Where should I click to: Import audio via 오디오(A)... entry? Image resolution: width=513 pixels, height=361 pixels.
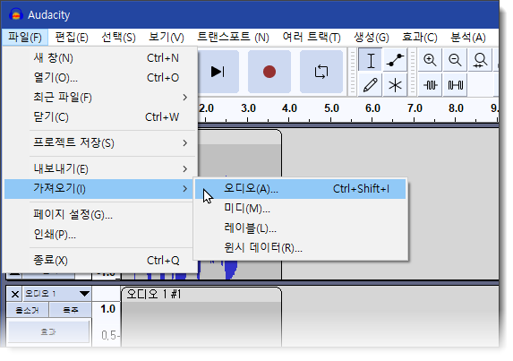click(300, 189)
